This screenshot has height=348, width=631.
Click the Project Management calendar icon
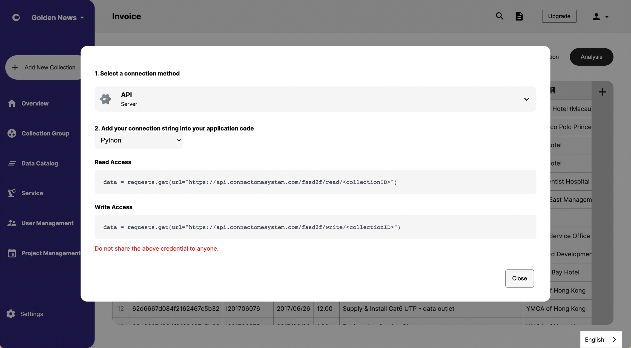click(x=12, y=253)
